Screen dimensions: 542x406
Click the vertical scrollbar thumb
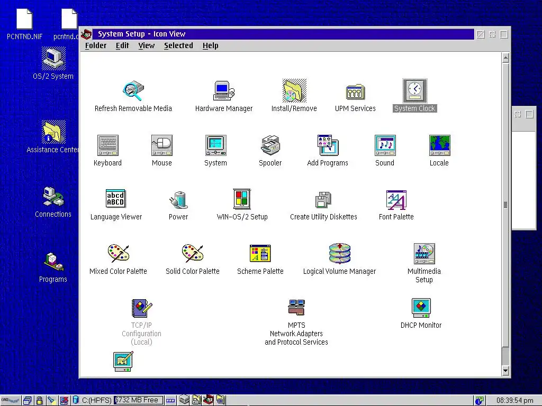[x=505, y=205]
